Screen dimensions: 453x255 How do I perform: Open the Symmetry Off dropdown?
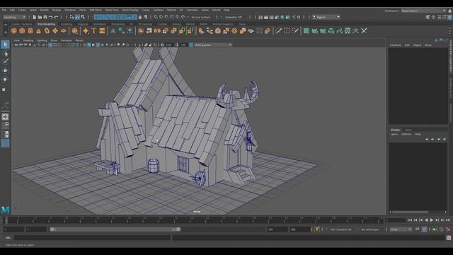tap(234, 17)
